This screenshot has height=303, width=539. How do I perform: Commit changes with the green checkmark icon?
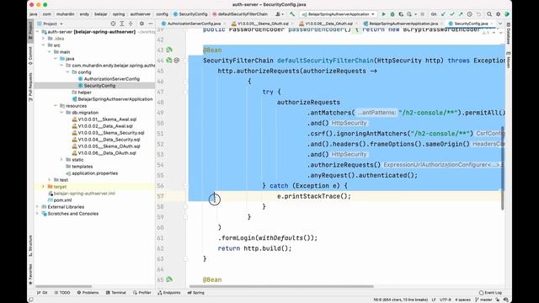point(452,14)
